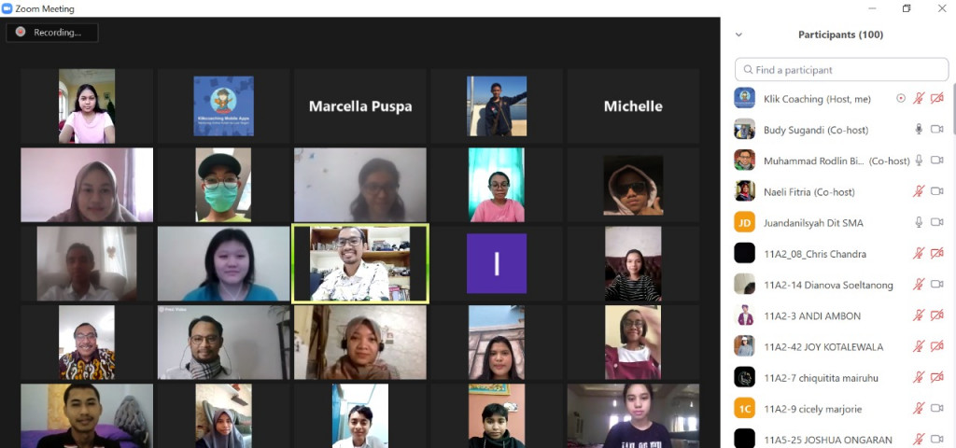Toggle Dianova Soeltanong's muted microphone
Image resolution: width=956 pixels, height=448 pixels.
[x=919, y=285]
